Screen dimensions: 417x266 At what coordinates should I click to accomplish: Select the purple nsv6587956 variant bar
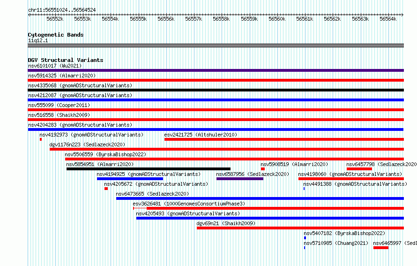[x=240, y=179]
